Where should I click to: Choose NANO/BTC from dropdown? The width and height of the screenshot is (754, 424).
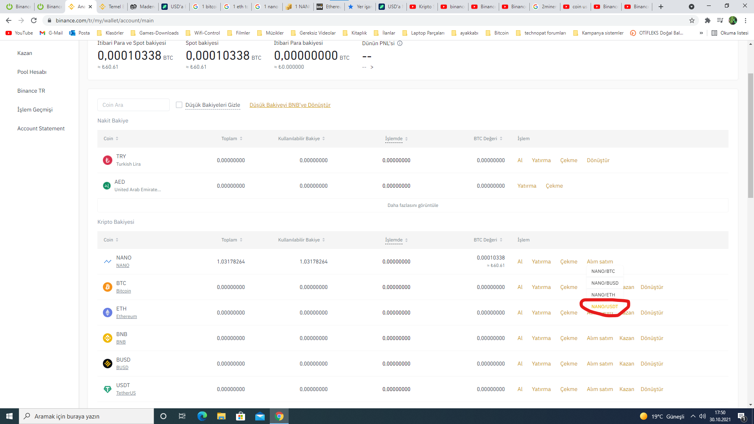[603, 271]
